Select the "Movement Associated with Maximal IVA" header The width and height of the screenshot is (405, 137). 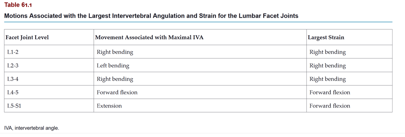click(x=149, y=37)
